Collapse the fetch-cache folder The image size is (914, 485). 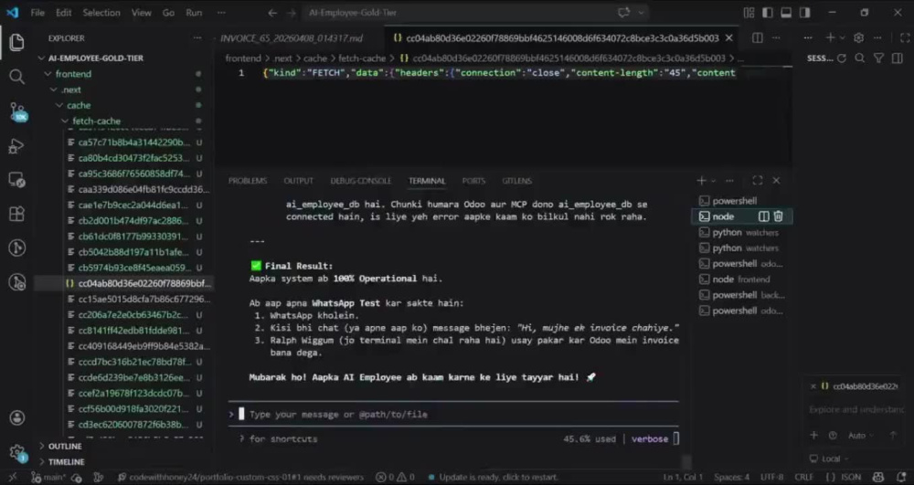[x=96, y=121]
